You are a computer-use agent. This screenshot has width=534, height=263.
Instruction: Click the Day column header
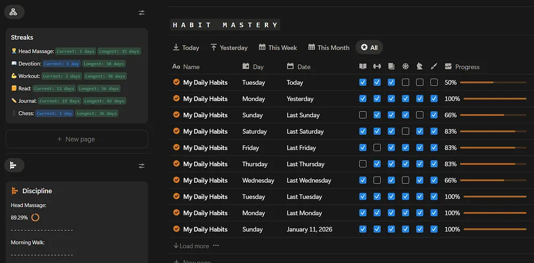253,67
